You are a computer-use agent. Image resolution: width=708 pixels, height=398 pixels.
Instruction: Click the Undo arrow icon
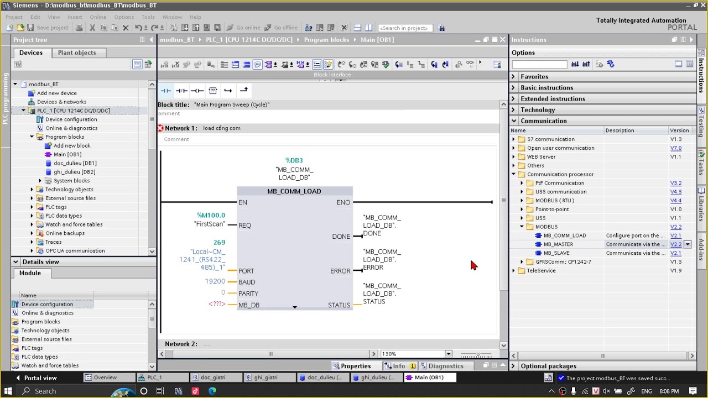click(138, 28)
